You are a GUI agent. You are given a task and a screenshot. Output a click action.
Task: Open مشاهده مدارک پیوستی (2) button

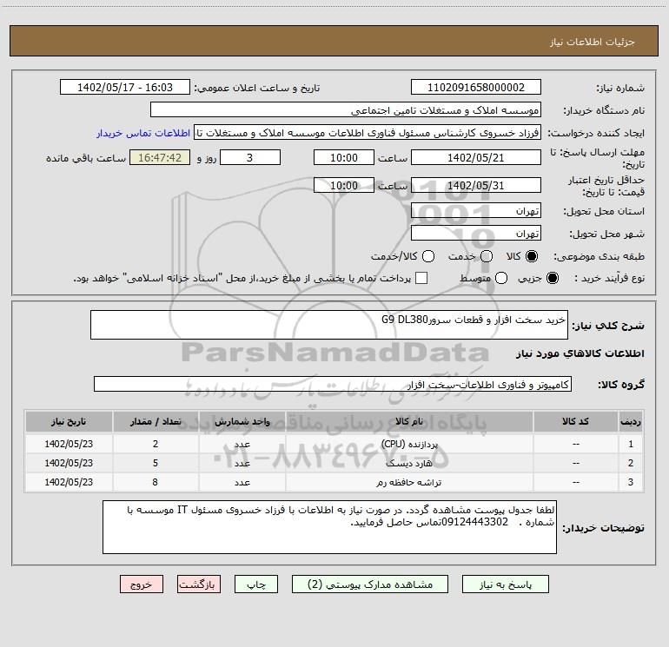370,584
